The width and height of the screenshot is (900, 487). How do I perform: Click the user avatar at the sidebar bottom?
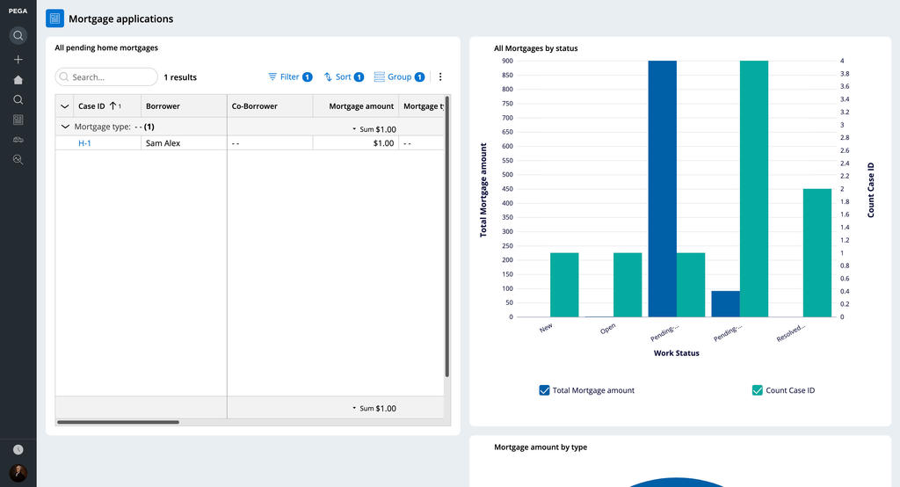18,473
